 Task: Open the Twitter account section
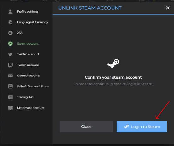tap(28, 54)
